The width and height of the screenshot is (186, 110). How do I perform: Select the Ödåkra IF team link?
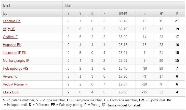(x=10, y=37)
